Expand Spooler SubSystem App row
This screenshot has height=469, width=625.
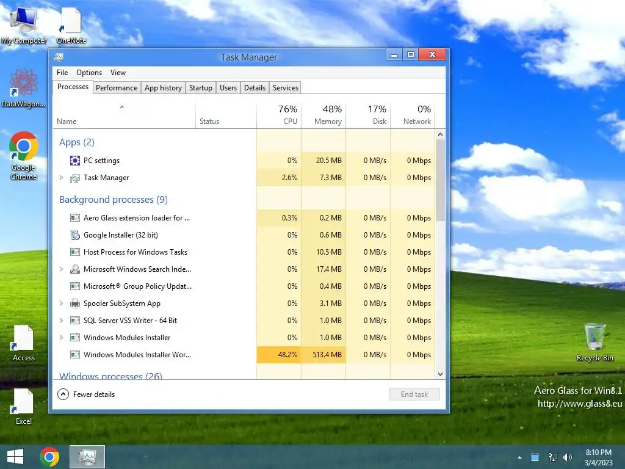62,303
